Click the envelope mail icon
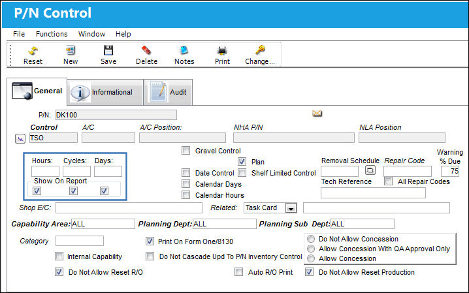The image size is (469, 293). pyautogui.click(x=317, y=113)
